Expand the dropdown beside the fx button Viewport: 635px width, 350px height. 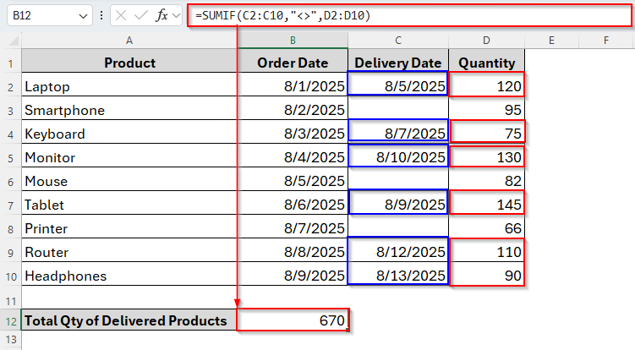[x=178, y=16]
